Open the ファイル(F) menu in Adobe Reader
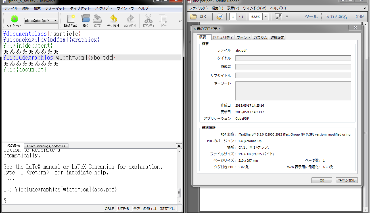 coord(198,8)
